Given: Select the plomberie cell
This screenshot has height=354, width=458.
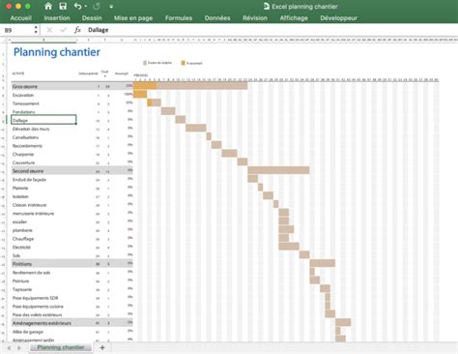Looking at the screenshot, I should click(x=43, y=230).
